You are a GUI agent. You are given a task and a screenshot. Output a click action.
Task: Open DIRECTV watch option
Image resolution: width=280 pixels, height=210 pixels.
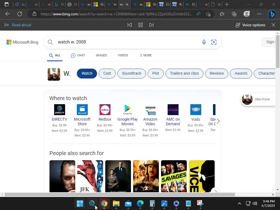tap(59, 118)
